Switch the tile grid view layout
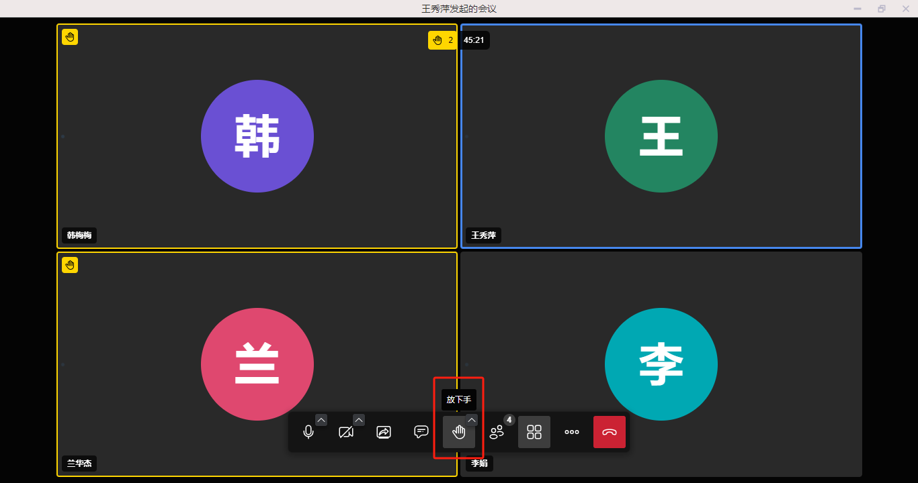The image size is (918, 483). 534,433
